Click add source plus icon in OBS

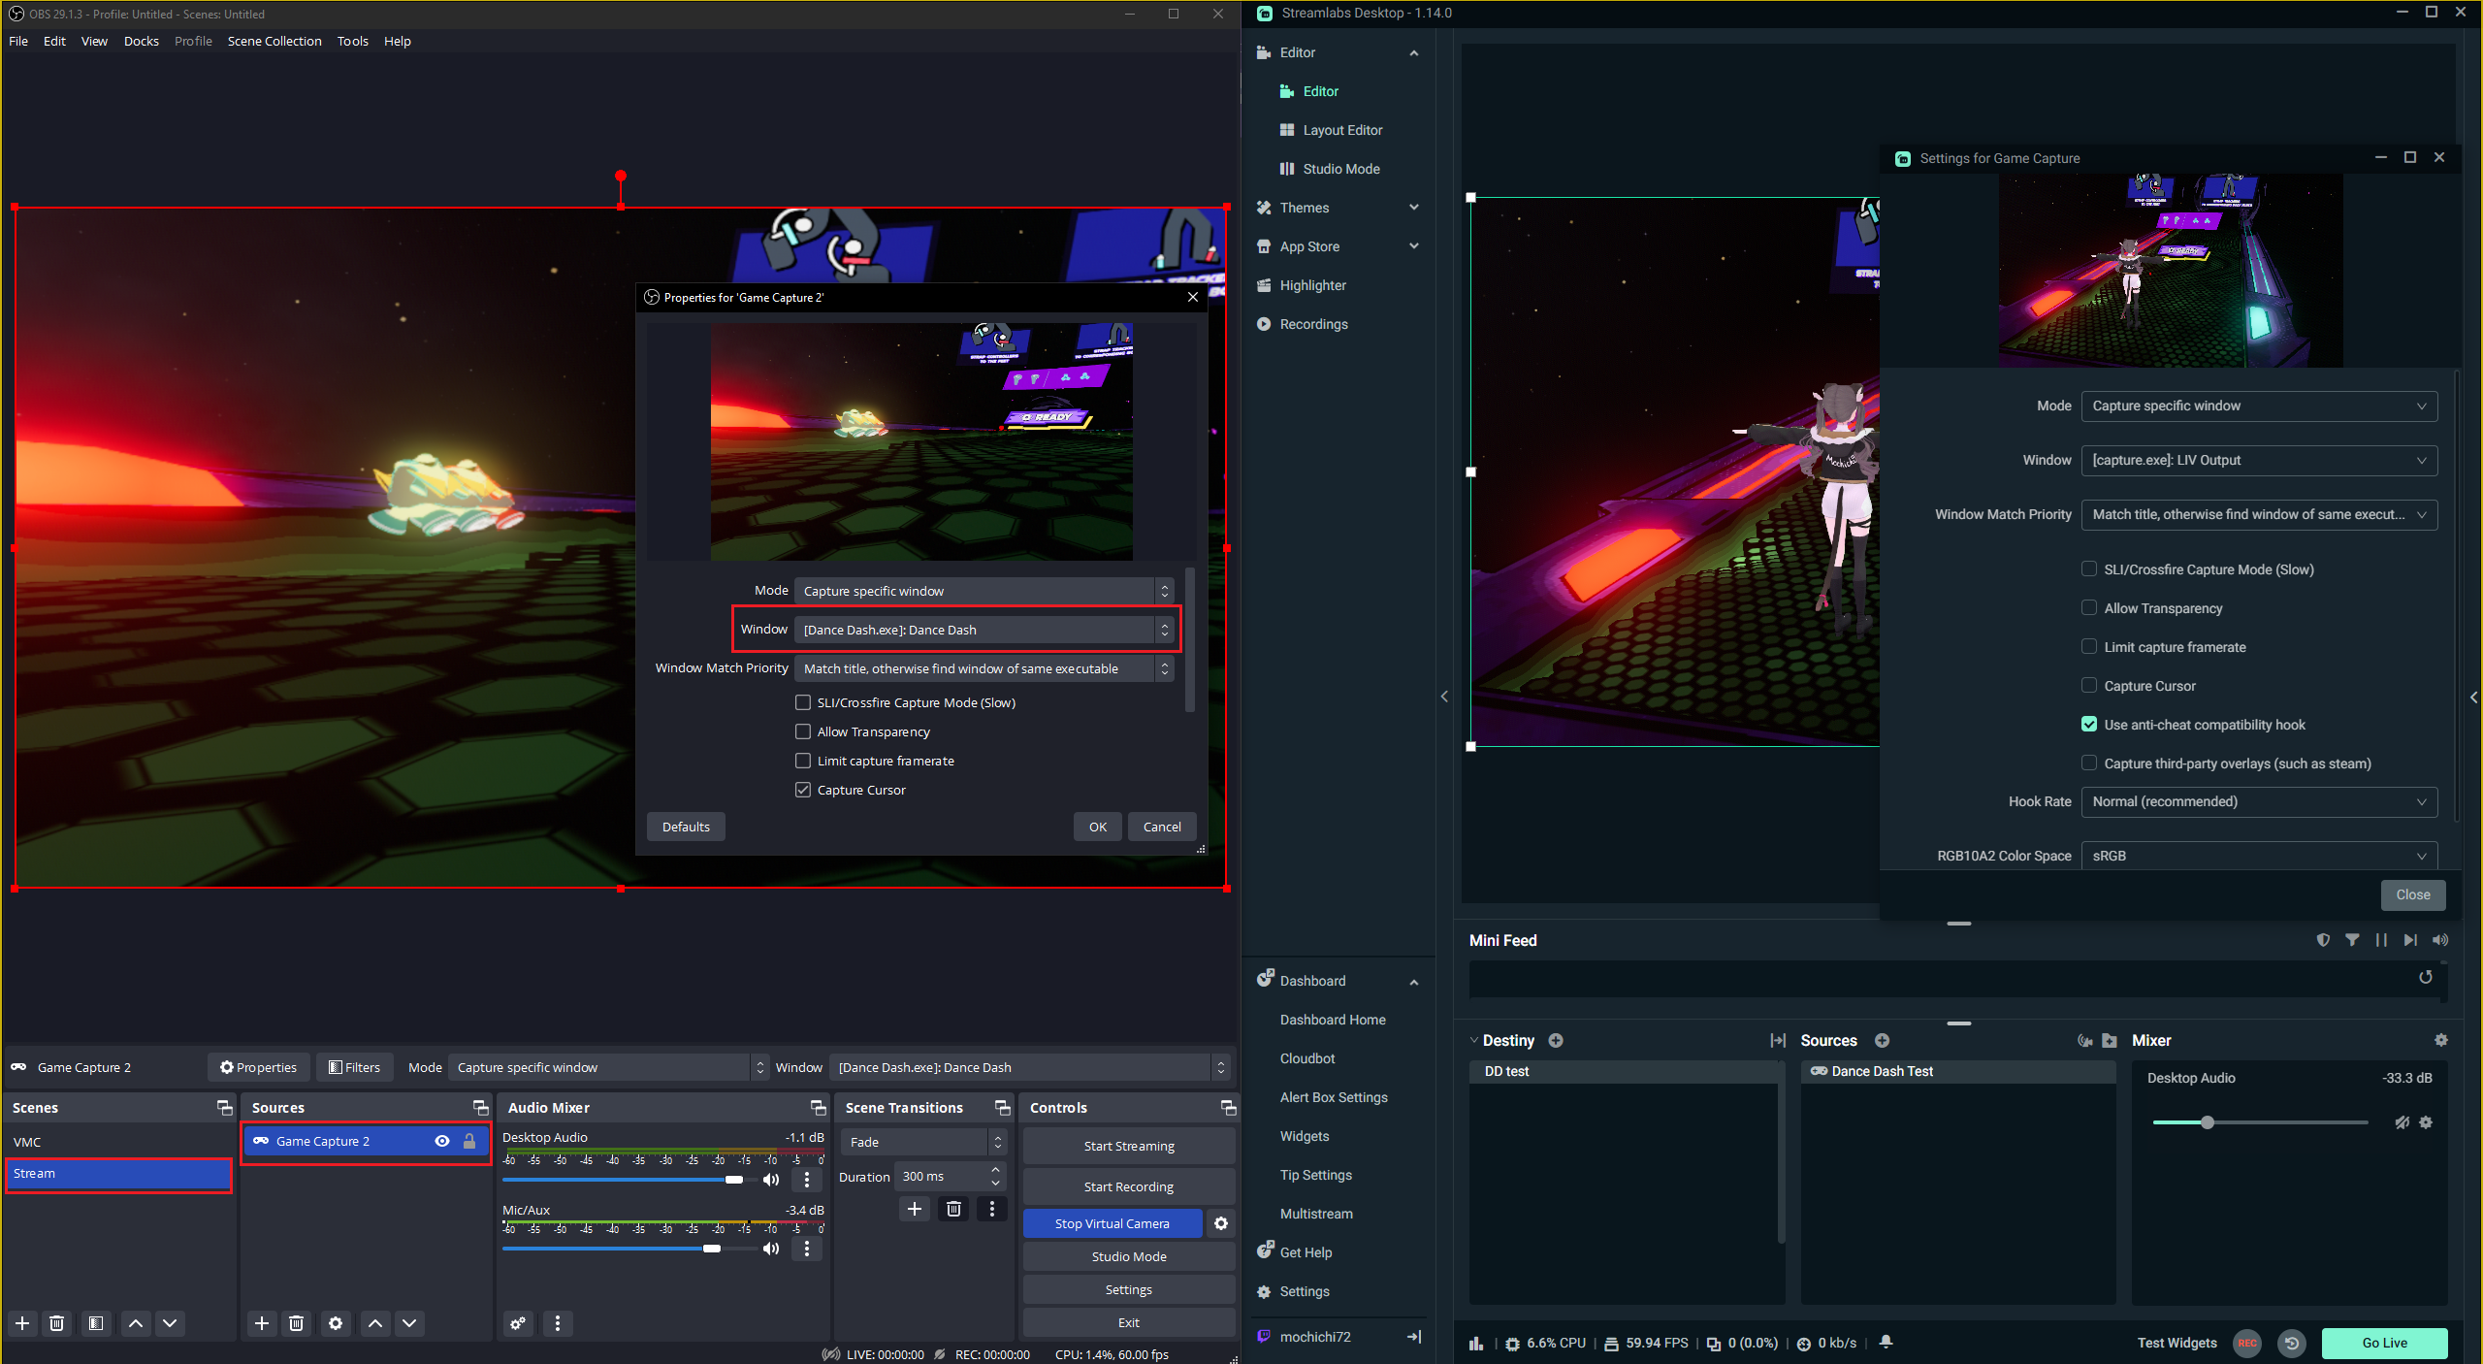[x=261, y=1323]
